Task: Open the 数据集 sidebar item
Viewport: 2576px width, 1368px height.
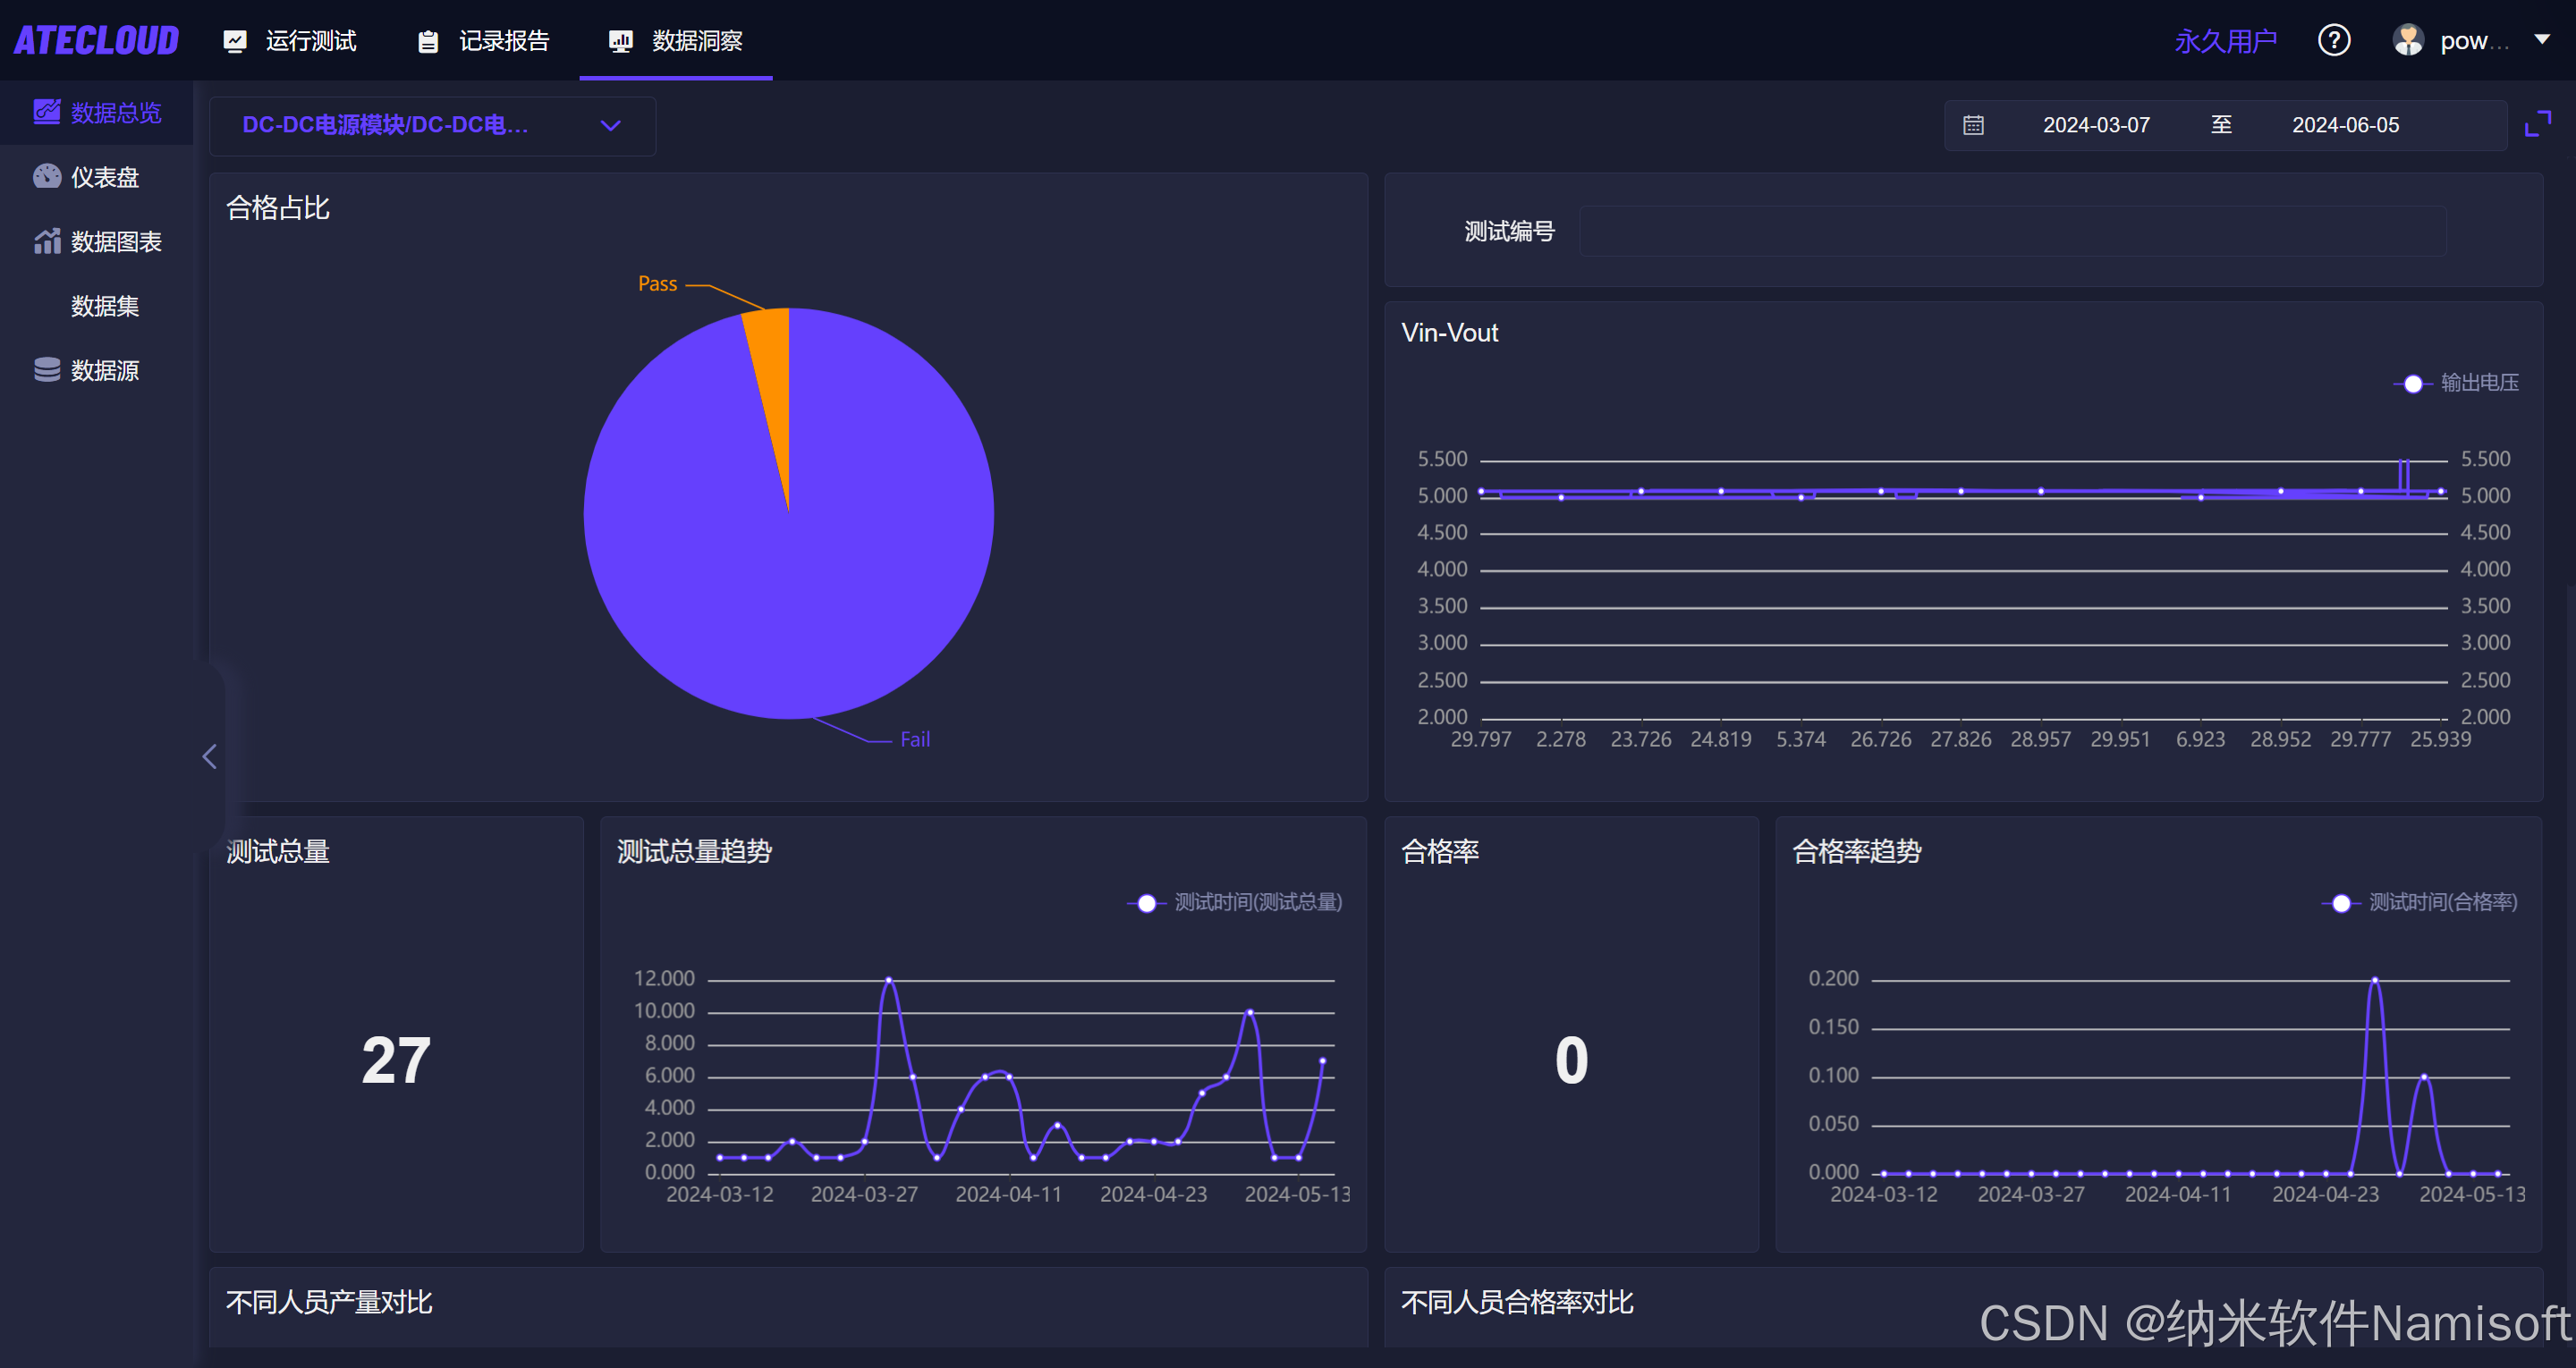Action: pos(104,306)
